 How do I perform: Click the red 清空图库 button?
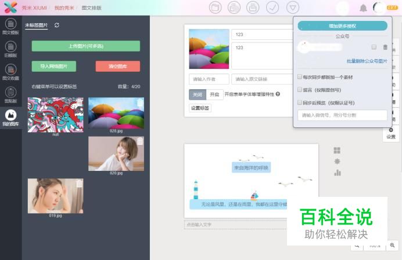point(118,66)
